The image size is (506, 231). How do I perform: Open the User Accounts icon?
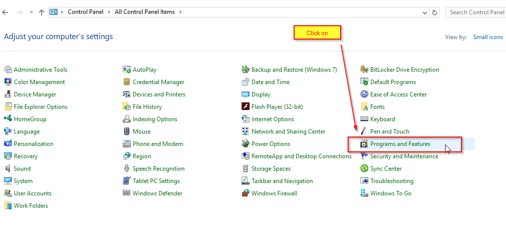tap(8, 193)
